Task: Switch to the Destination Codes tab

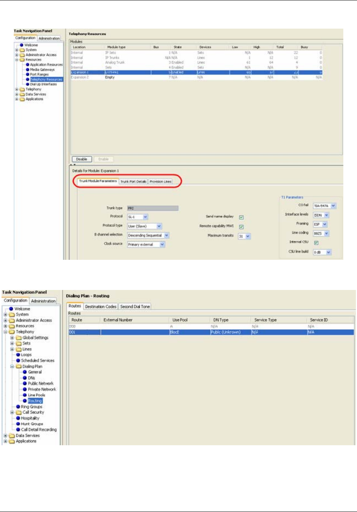Action: coord(101,306)
